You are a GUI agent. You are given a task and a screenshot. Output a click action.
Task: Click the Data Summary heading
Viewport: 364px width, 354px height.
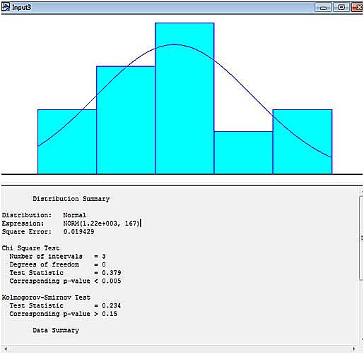pos(56,330)
